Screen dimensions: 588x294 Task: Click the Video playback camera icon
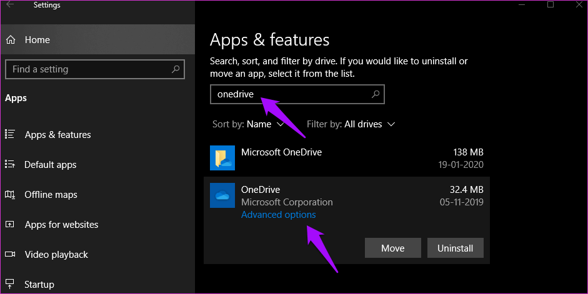pos(10,254)
